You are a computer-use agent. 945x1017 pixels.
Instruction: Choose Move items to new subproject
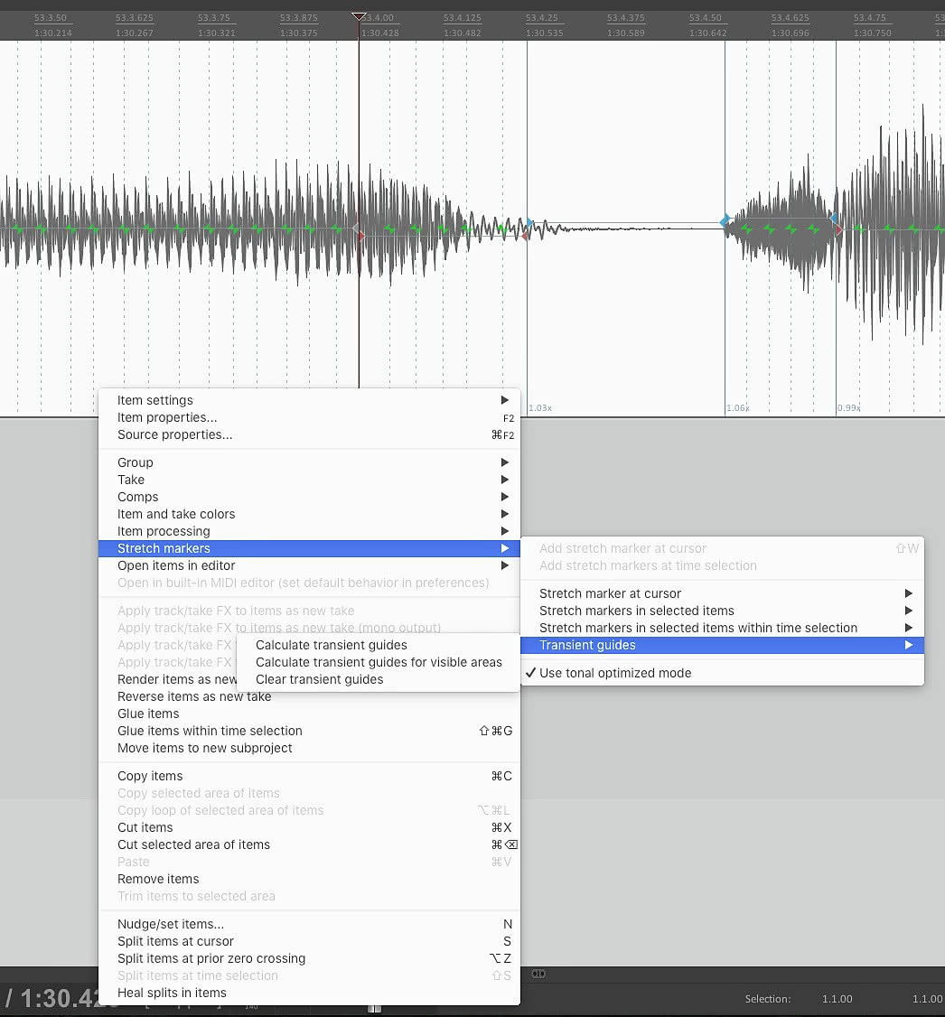[x=309, y=749]
